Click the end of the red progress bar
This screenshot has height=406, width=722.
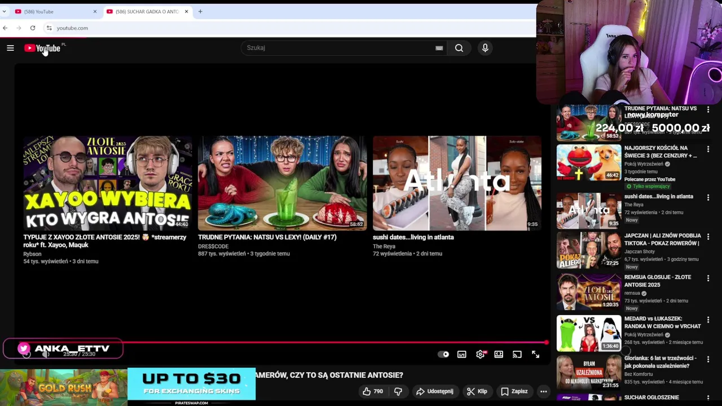coord(546,342)
